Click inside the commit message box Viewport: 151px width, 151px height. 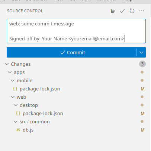tap(76, 31)
